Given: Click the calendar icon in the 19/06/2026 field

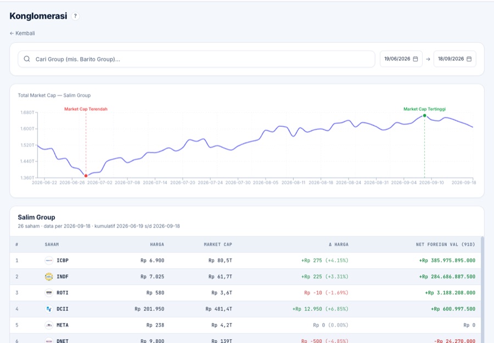Looking at the screenshot, I should (x=416, y=59).
